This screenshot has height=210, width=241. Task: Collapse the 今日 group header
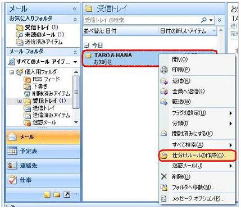tap(86, 45)
